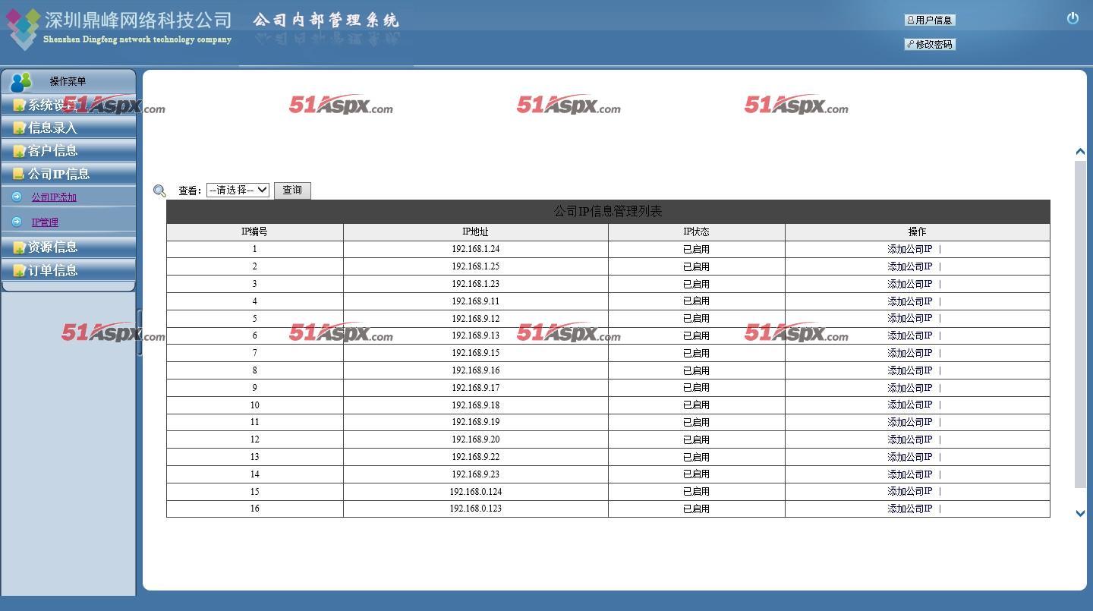Click the magnifier icon beside 查看
Image resolution: width=1093 pixels, height=611 pixels.
159,191
